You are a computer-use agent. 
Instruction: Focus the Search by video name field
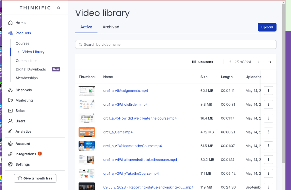[x=176, y=45]
